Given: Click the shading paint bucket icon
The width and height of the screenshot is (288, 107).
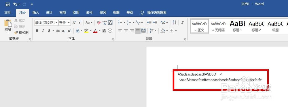Looking at the screenshot, I should point(162,31).
